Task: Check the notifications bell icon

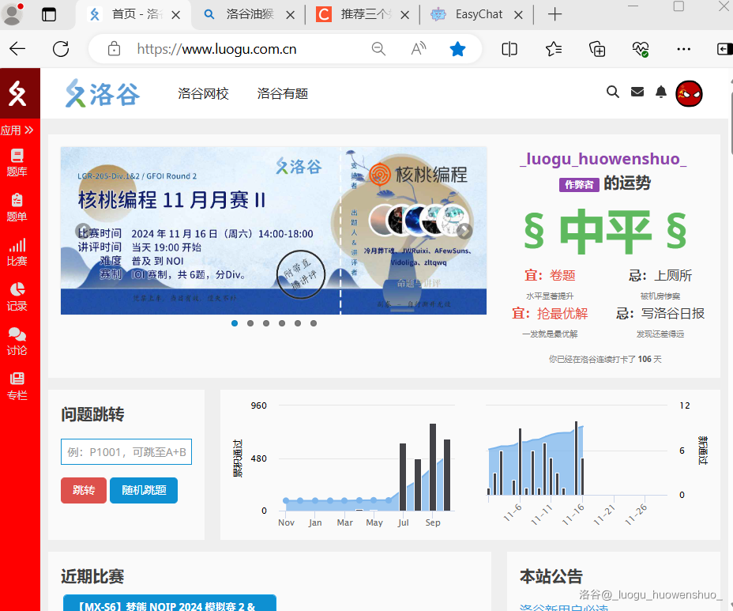Action: (x=661, y=92)
